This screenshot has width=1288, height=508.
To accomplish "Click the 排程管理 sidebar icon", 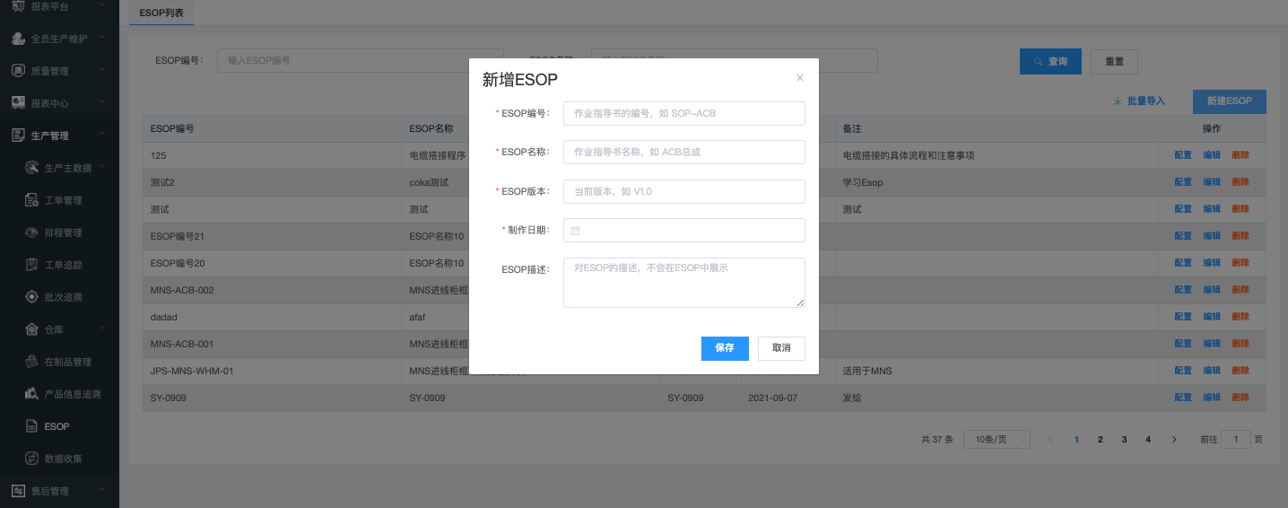I will point(30,232).
